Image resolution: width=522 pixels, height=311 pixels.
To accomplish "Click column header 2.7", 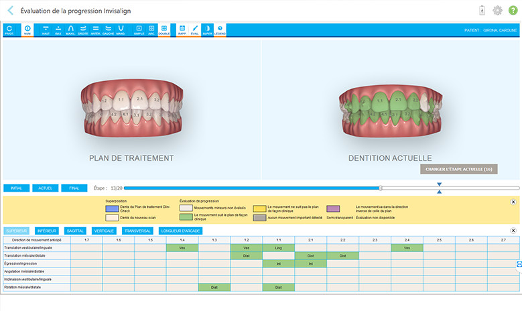I will click(x=503, y=240).
